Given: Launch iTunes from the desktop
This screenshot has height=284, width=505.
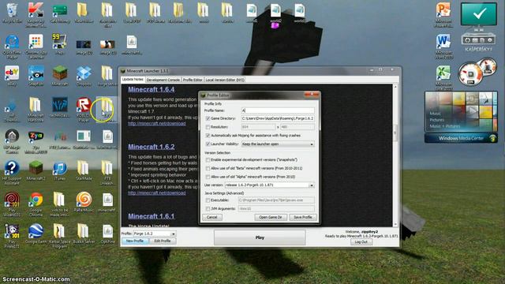Looking at the screenshot, I should (60, 169).
